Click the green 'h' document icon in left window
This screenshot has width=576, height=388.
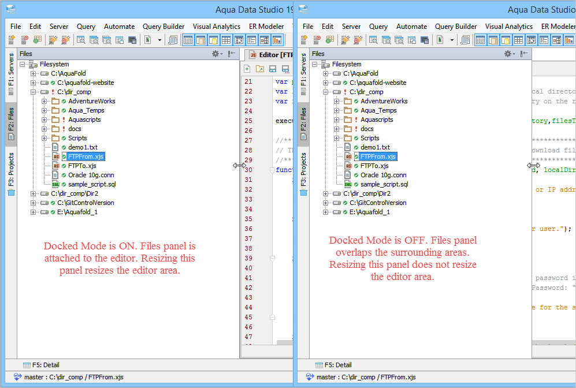click(x=148, y=40)
